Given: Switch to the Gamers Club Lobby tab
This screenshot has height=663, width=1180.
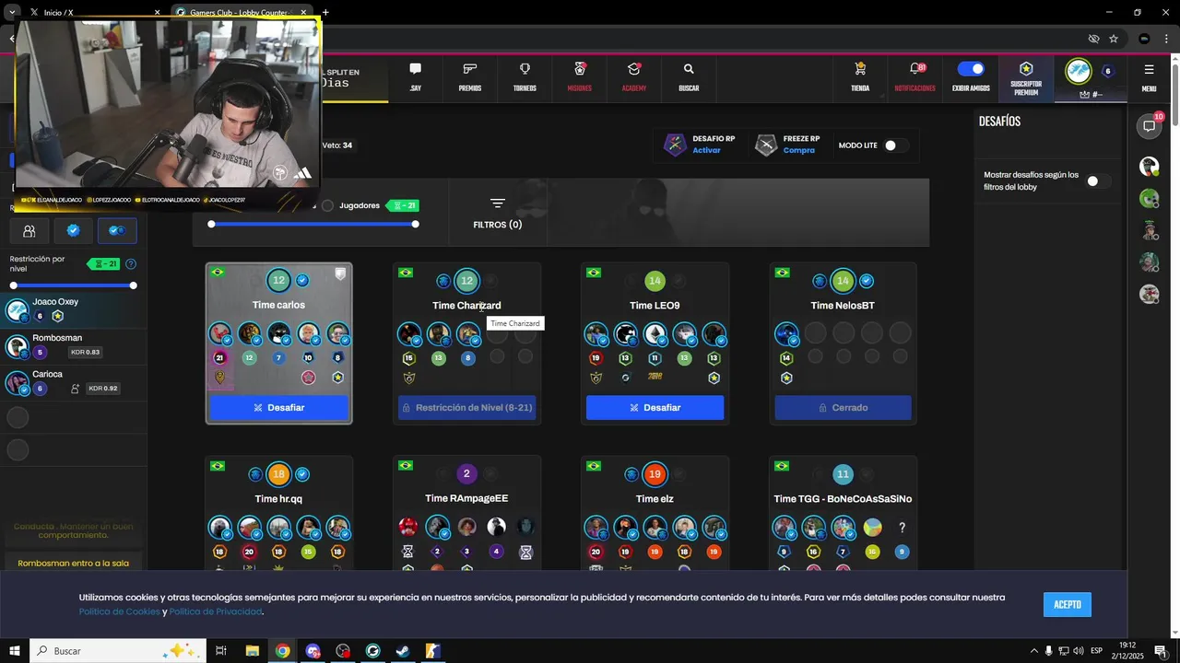Looking at the screenshot, I should pos(242,13).
